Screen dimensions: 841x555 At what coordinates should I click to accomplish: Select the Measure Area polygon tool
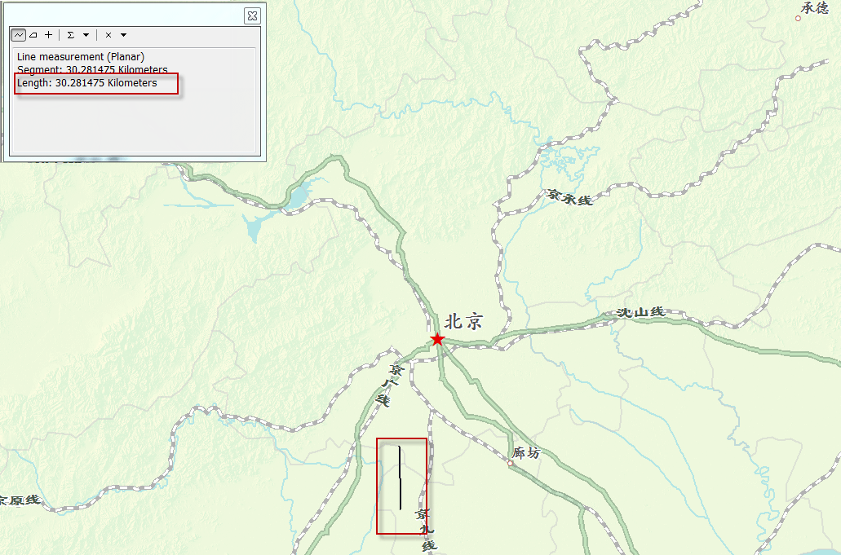pos(33,35)
